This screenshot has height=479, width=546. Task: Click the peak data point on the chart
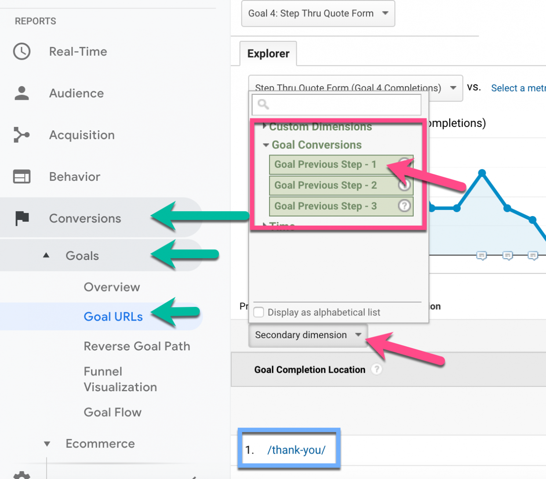click(482, 173)
